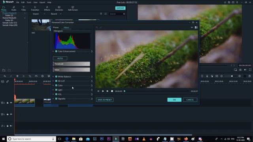Expand the White Balance section

53,77
